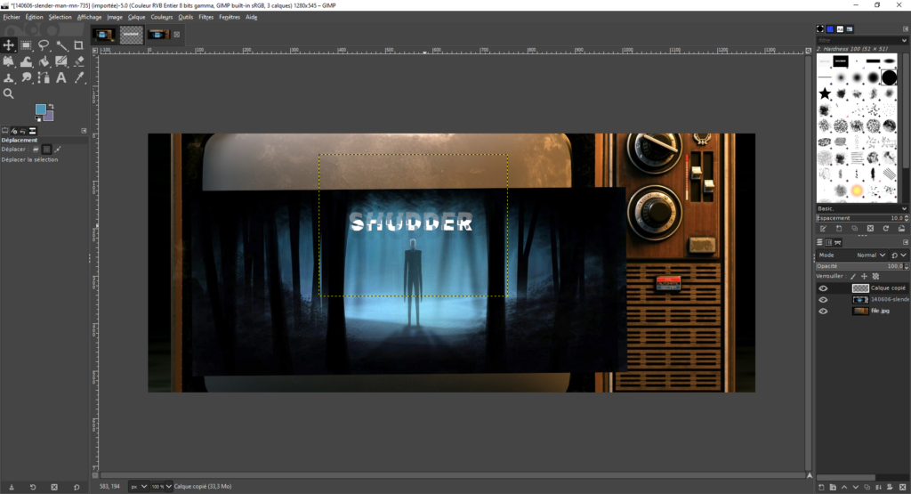Select the Rectangle Select tool
Image resolution: width=911 pixels, height=494 pixels.
coord(26,45)
